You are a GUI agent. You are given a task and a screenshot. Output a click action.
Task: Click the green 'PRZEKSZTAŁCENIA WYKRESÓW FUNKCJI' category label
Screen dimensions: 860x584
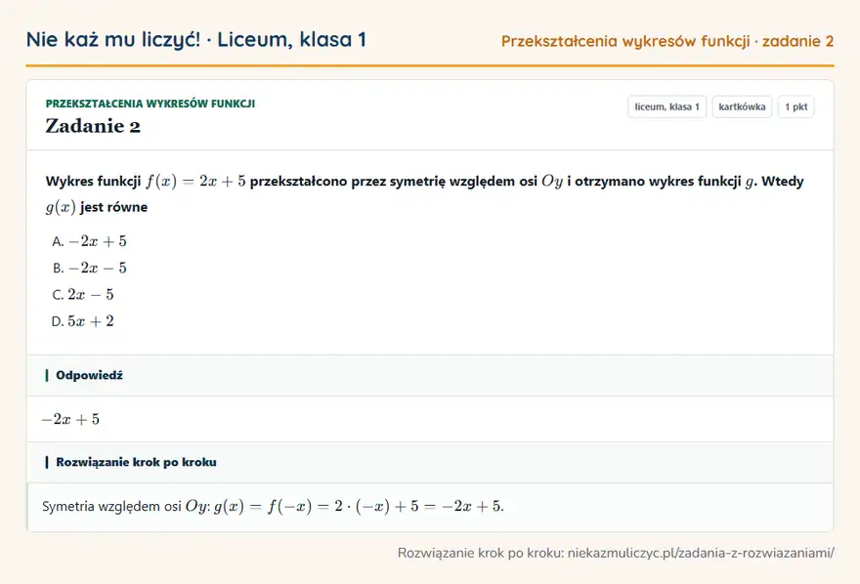(x=150, y=104)
